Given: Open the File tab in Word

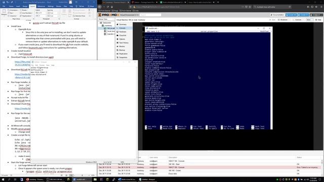Looking at the screenshot, I should (x=4, y=7).
